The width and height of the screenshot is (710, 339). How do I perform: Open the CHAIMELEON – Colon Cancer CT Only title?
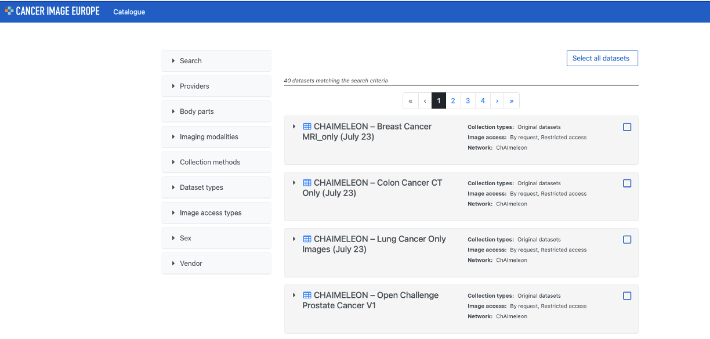click(x=372, y=188)
